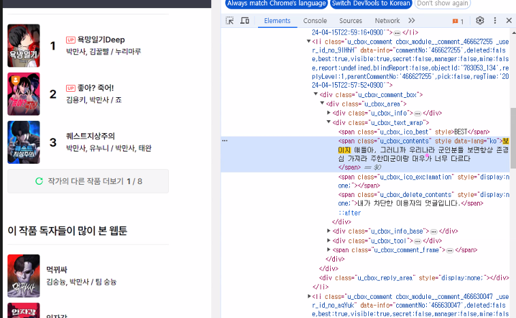Collapse the li comment_466627255 node
Image resolution: width=516 pixels, height=318 pixels.
point(308,41)
